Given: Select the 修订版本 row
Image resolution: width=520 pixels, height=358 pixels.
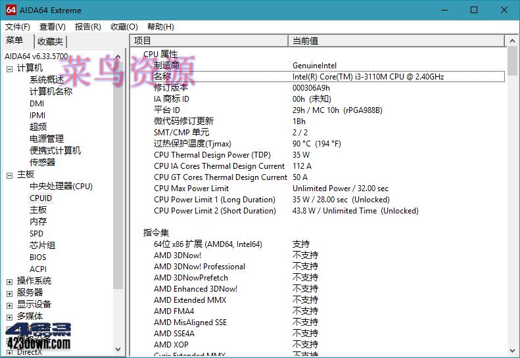Looking at the screenshot, I should (328, 88).
